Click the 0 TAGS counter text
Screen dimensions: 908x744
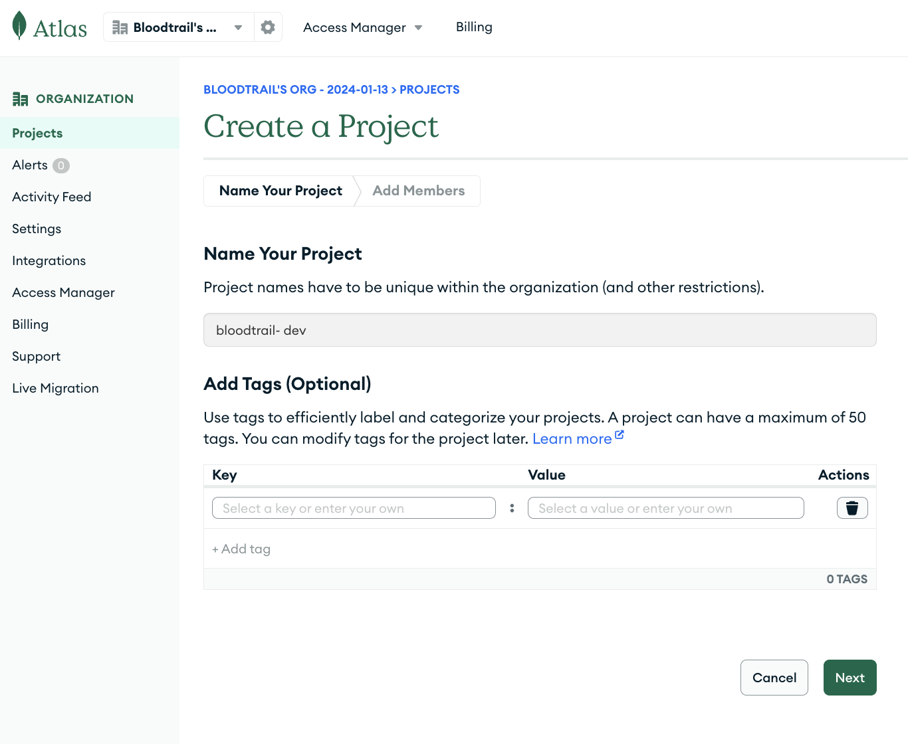847,579
